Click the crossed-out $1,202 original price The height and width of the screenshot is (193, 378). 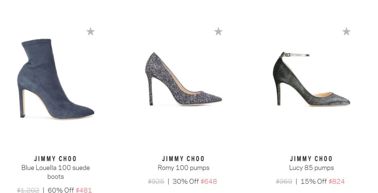pos(28,190)
